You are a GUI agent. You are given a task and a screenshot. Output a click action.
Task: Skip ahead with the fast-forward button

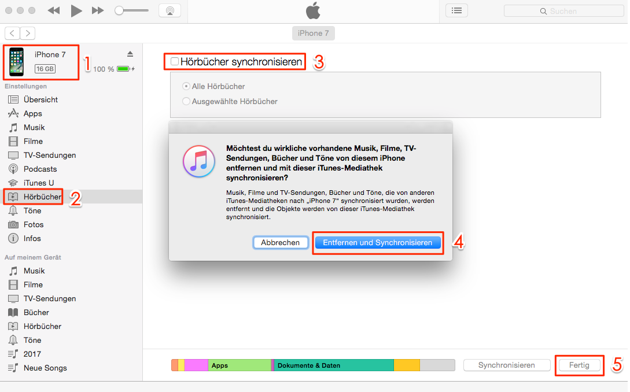click(x=98, y=11)
